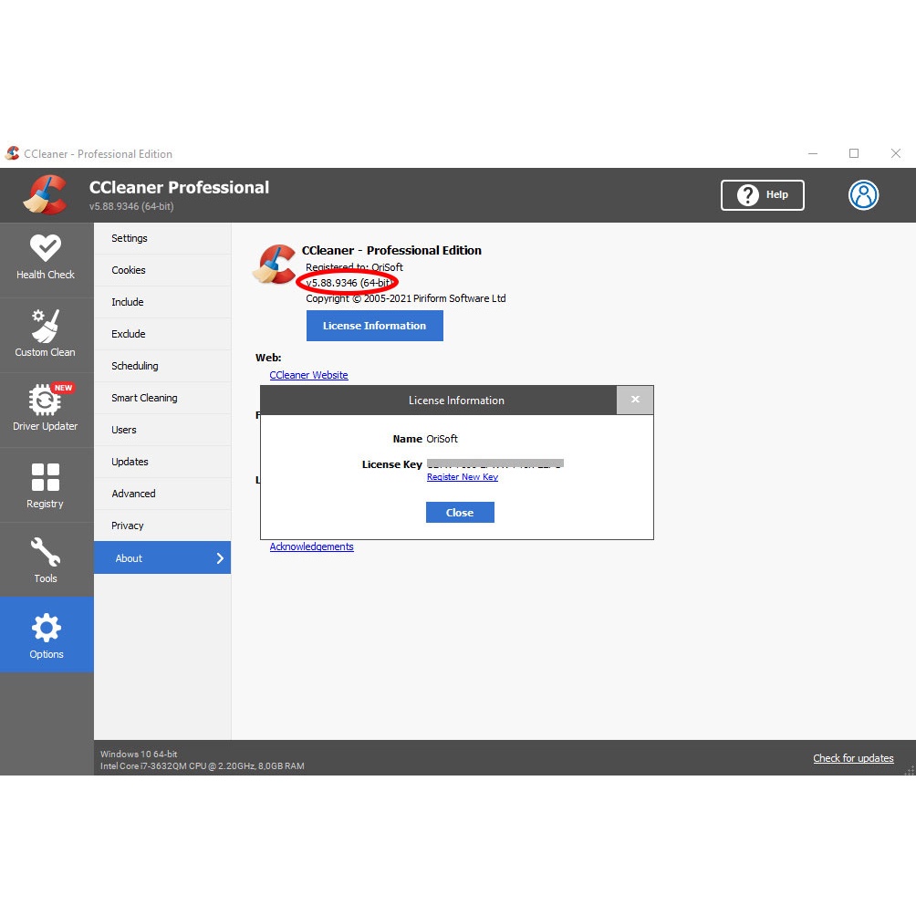Open the Custom Clean section
916x916 pixels.
[46, 334]
